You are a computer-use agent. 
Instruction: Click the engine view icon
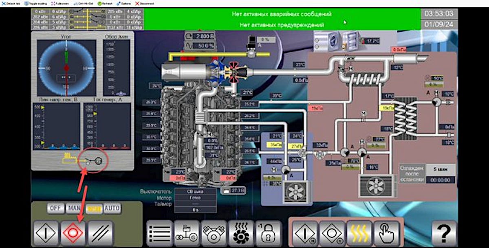click(213, 233)
